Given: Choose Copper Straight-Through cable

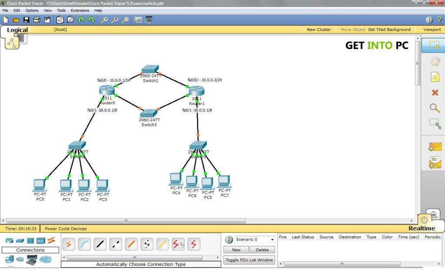Looking at the screenshot, I should (100, 244).
